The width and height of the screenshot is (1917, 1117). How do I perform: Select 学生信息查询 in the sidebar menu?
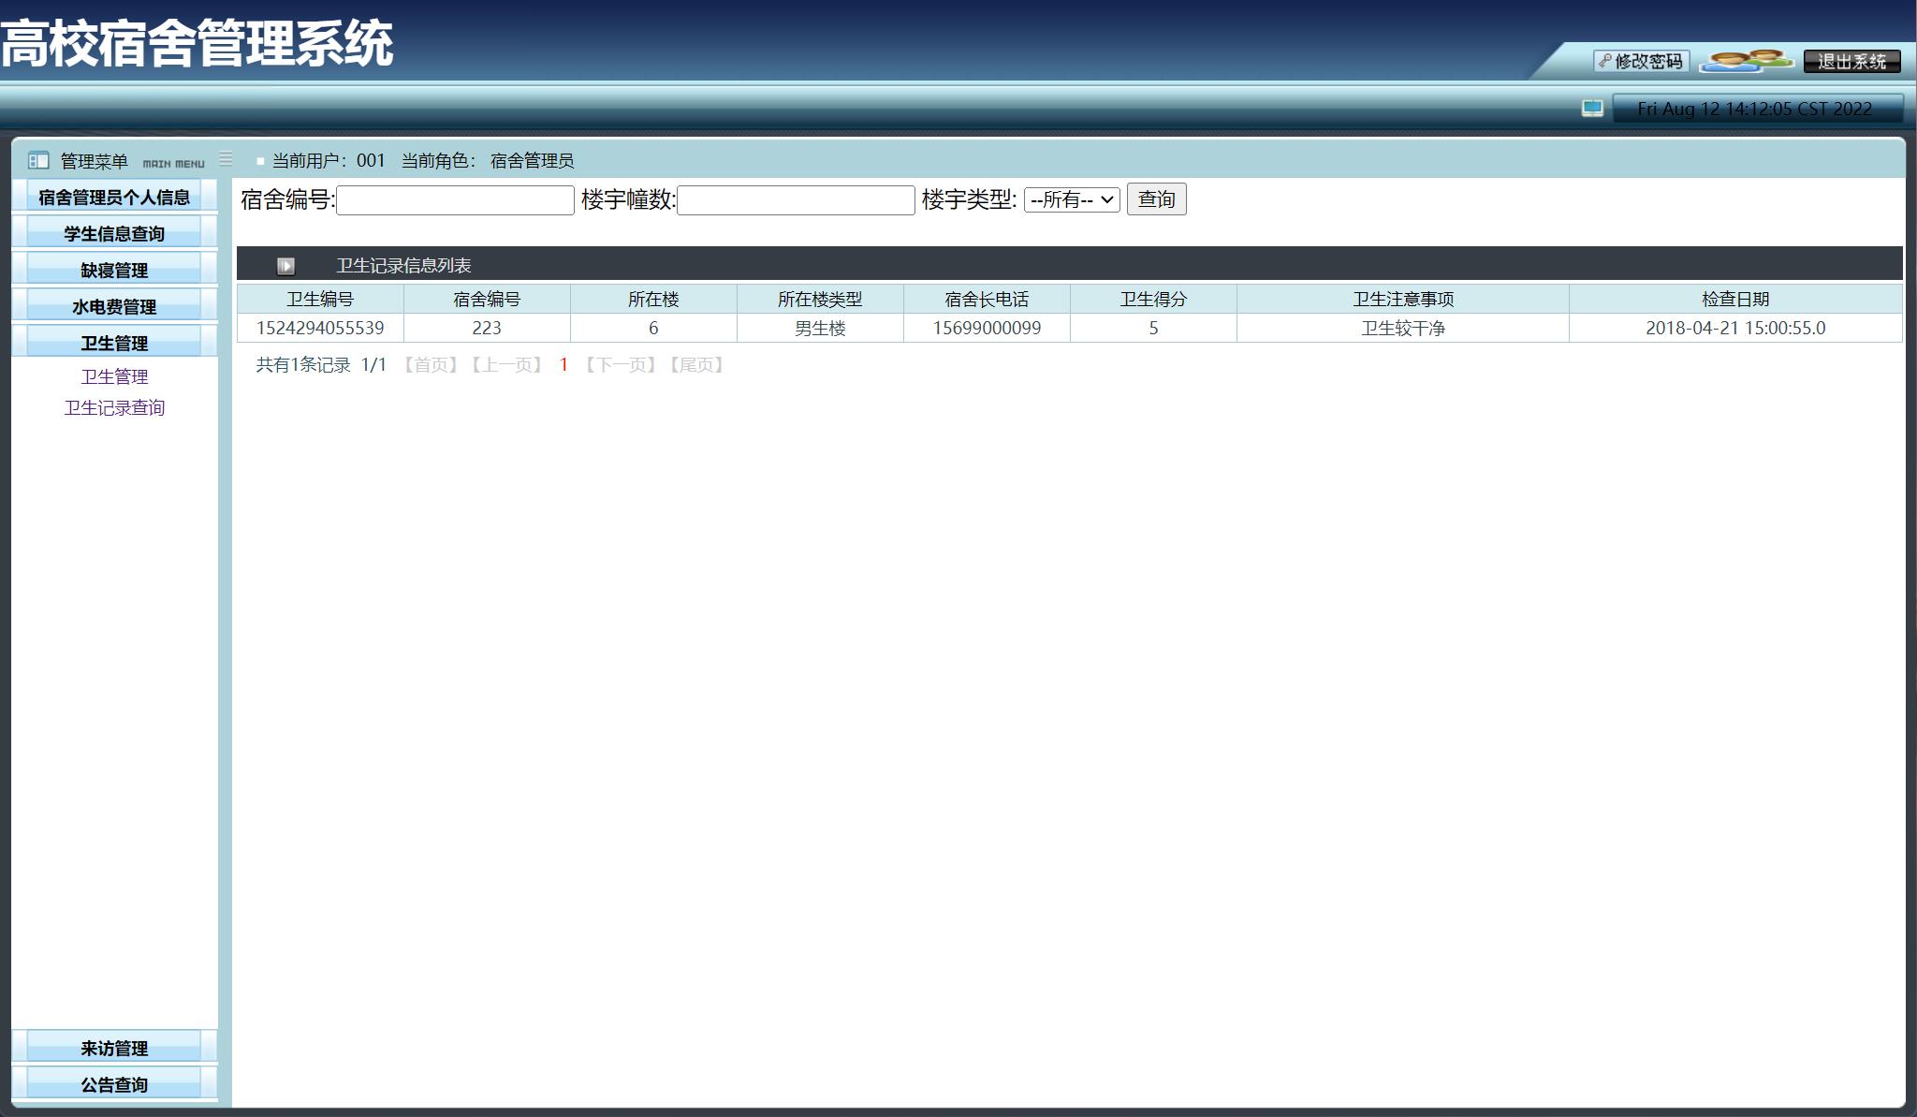coord(112,231)
